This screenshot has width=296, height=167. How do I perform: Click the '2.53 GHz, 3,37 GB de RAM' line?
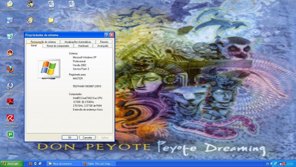point(87,106)
